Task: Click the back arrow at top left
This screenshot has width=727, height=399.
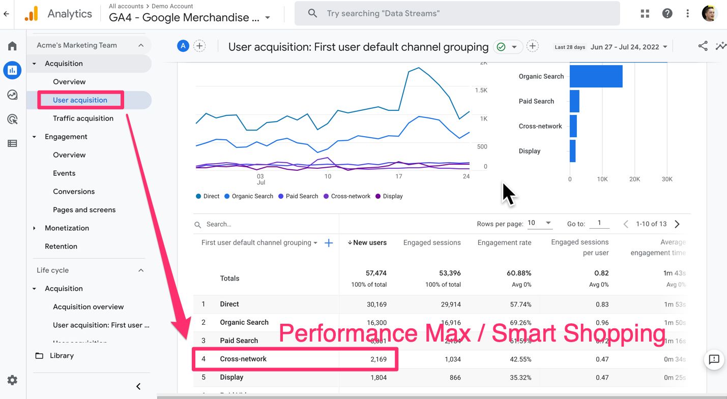Action: click(6, 14)
